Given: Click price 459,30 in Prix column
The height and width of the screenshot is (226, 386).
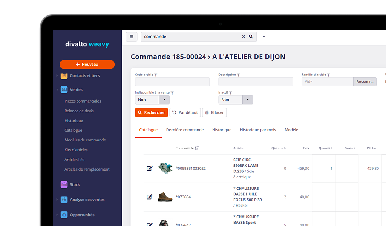Looking at the screenshot, I should click(x=303, y=168).
